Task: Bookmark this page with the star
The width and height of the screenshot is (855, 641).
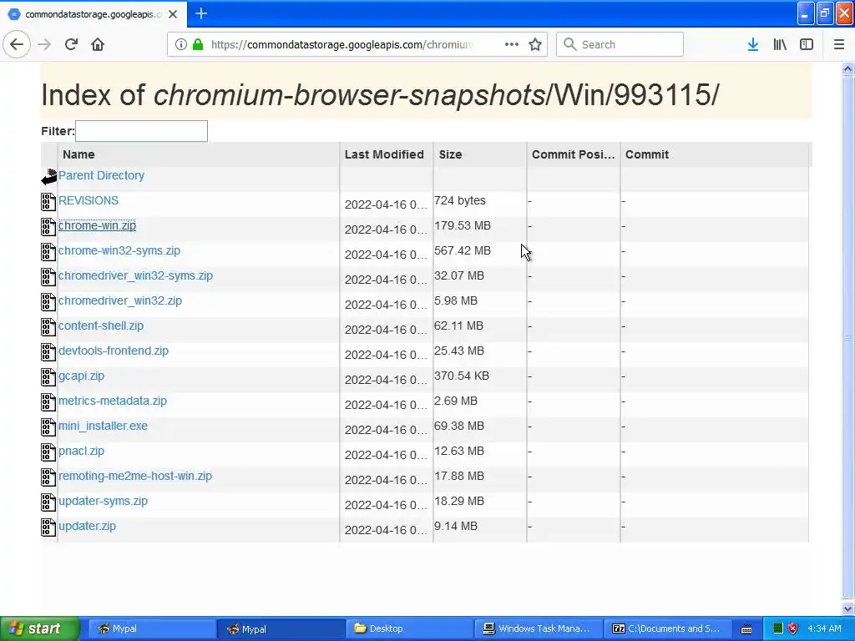Action: pyautogui.click(x=535, y=44)
